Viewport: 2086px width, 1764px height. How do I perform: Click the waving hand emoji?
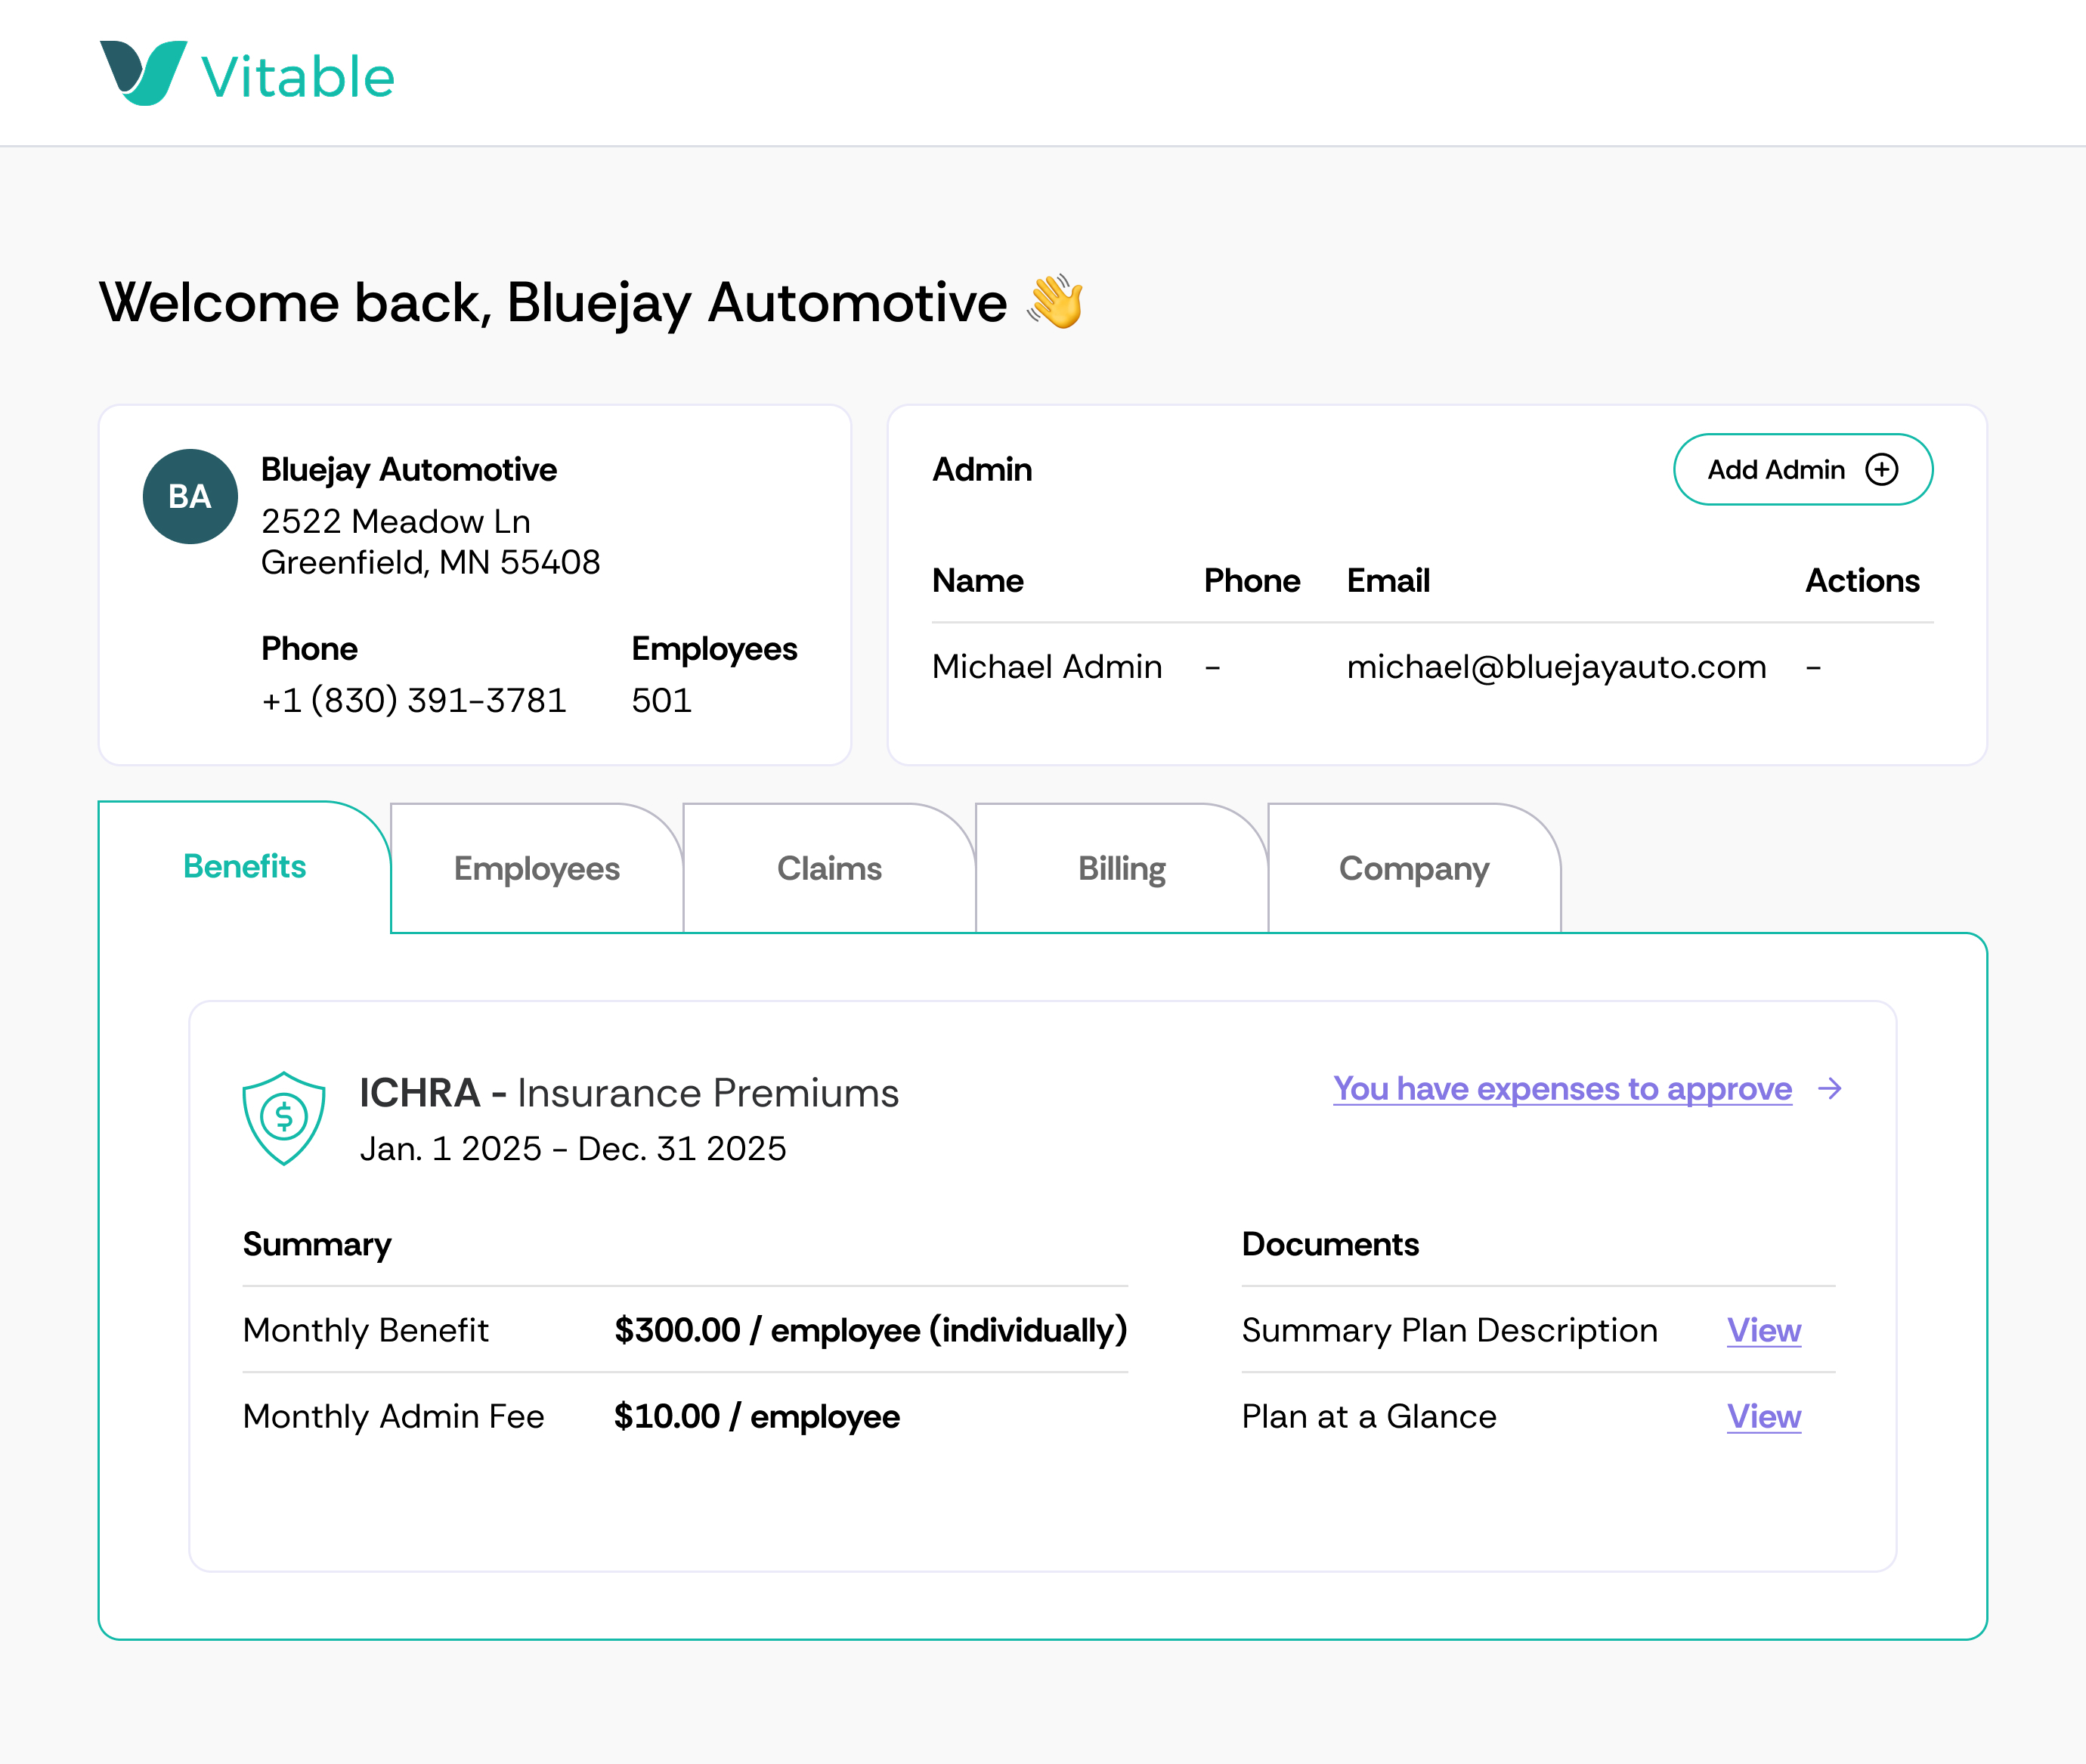coord(1056,301)
